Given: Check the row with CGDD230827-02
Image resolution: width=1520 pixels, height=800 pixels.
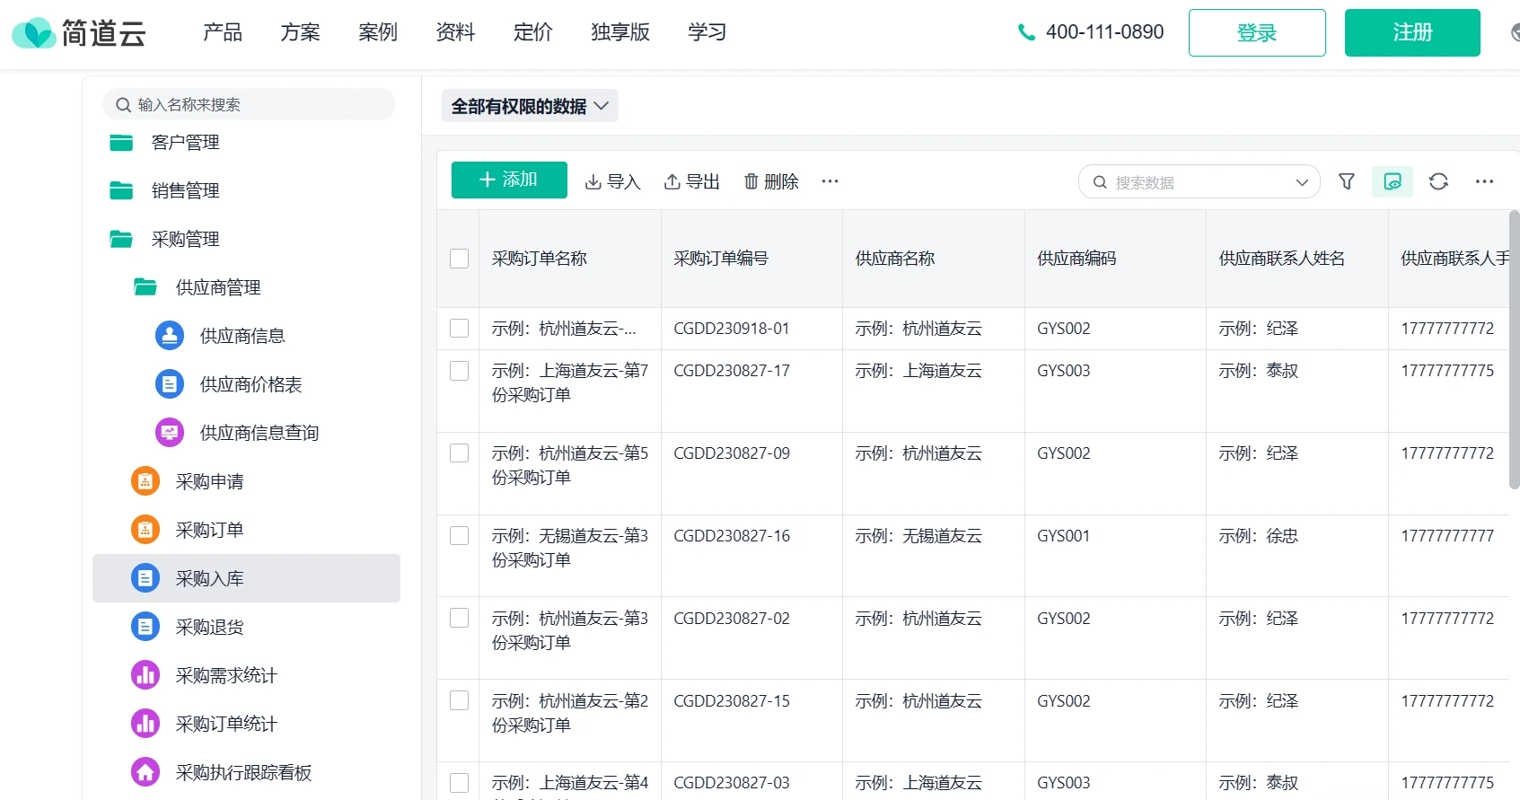Looking at the screenshot, I should (459, 619).
